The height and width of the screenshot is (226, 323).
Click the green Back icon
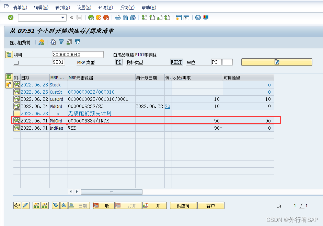point(91,18)
